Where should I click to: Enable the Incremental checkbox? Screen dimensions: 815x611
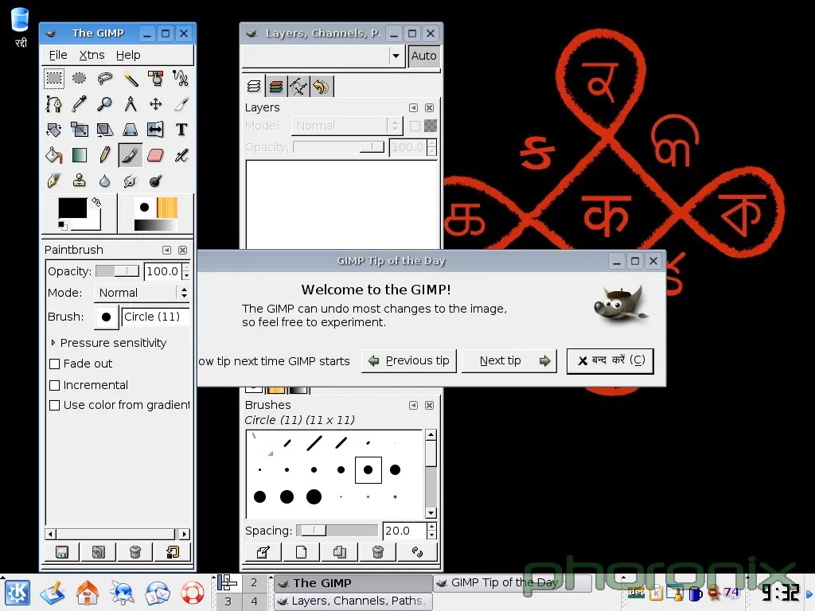(x=55, y=386)
